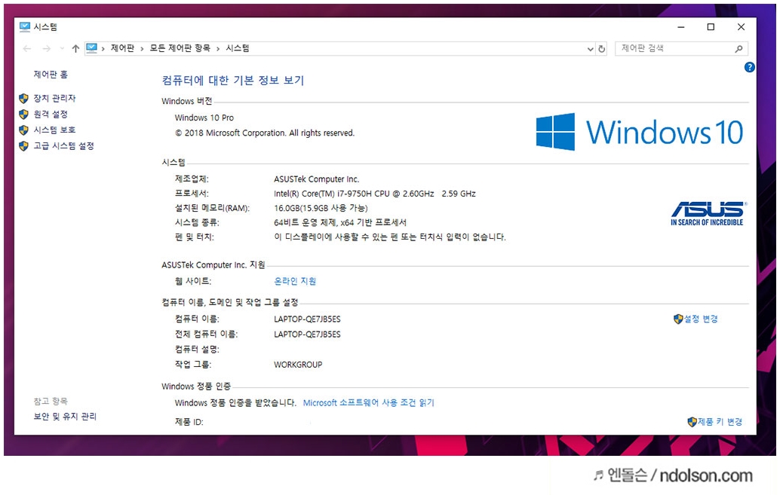
Task: Click the 컴퓨터에 대한 기본 정보 보기 heading
Action: point(233,81)
